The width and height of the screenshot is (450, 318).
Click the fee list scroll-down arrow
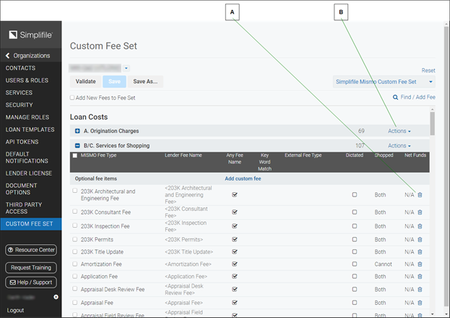432,314
